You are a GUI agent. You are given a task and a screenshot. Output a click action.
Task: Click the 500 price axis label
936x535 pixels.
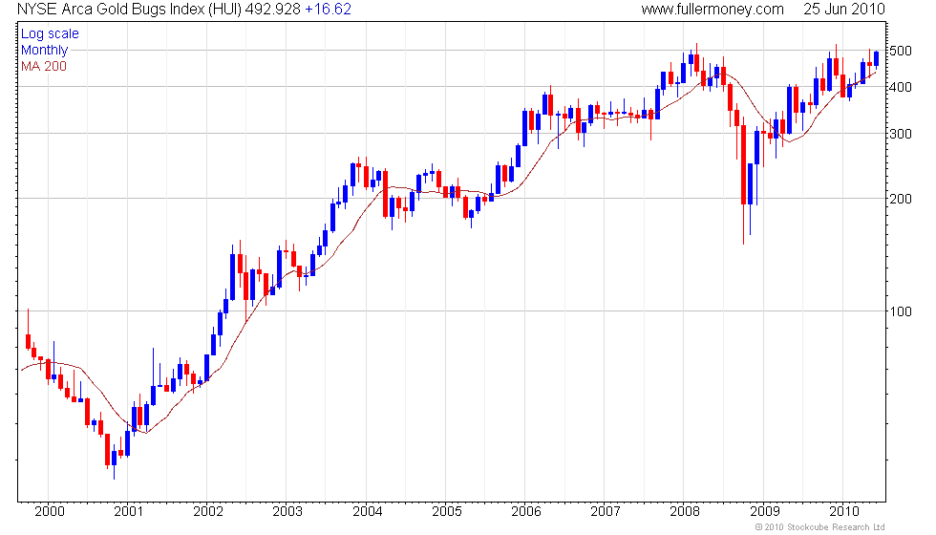click(x=900, y=51)
